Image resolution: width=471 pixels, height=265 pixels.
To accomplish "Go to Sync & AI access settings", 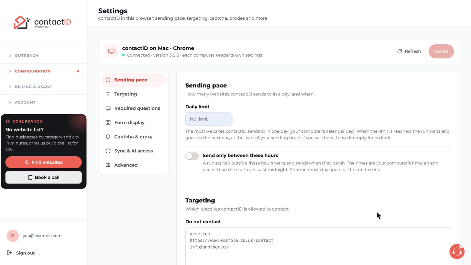I will tap(134, 151).
